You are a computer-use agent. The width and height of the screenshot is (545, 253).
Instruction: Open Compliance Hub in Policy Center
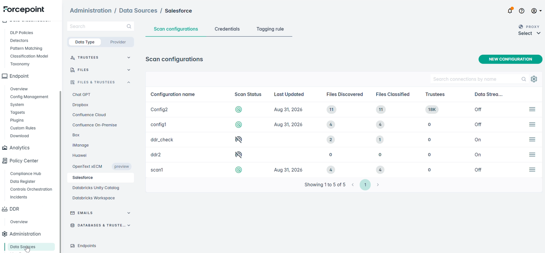coord(26,174)
